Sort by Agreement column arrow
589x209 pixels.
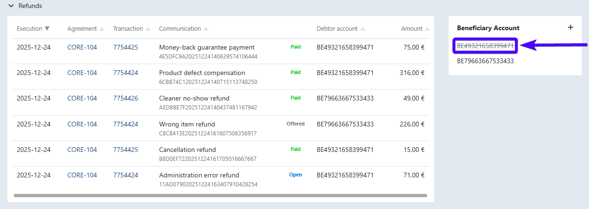click(x=102, y=29)
